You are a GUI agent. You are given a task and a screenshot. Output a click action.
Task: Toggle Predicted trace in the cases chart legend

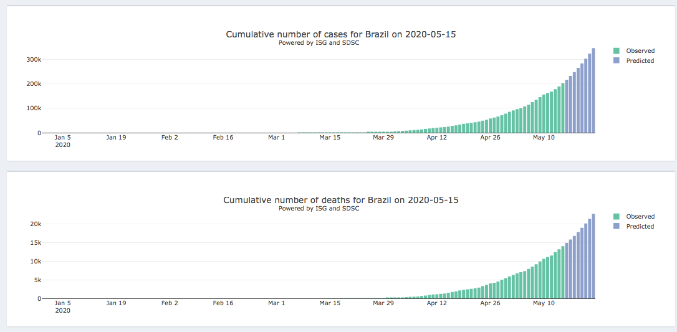point(640,61)
